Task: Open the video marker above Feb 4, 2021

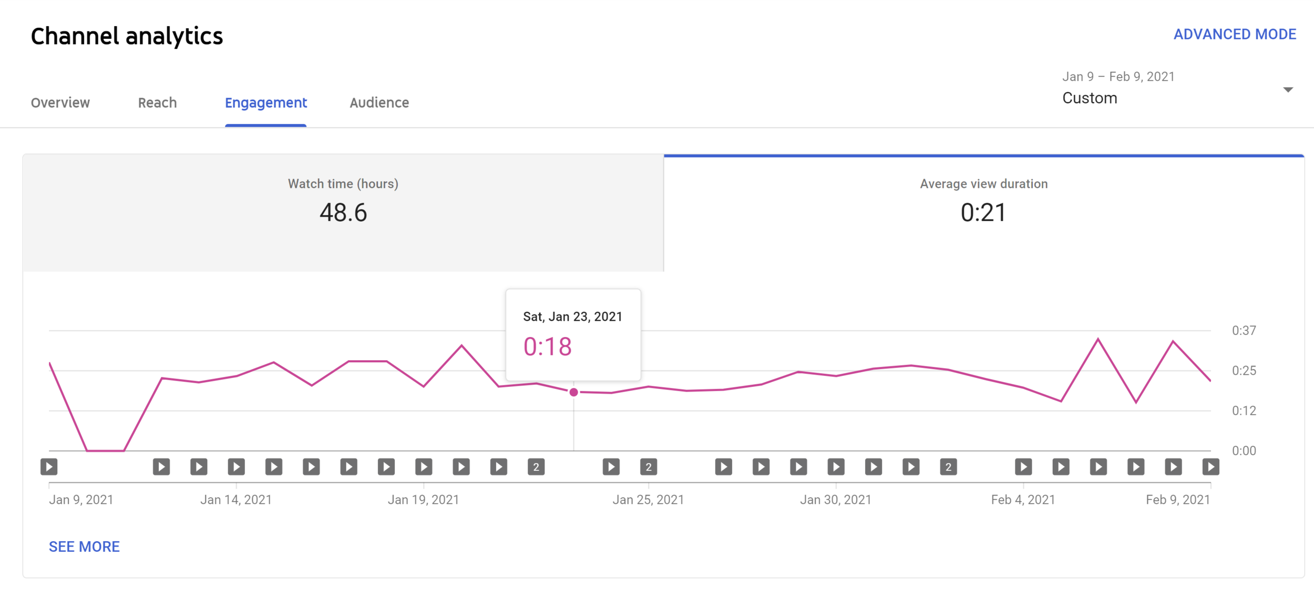Action: pos(1023,467)
